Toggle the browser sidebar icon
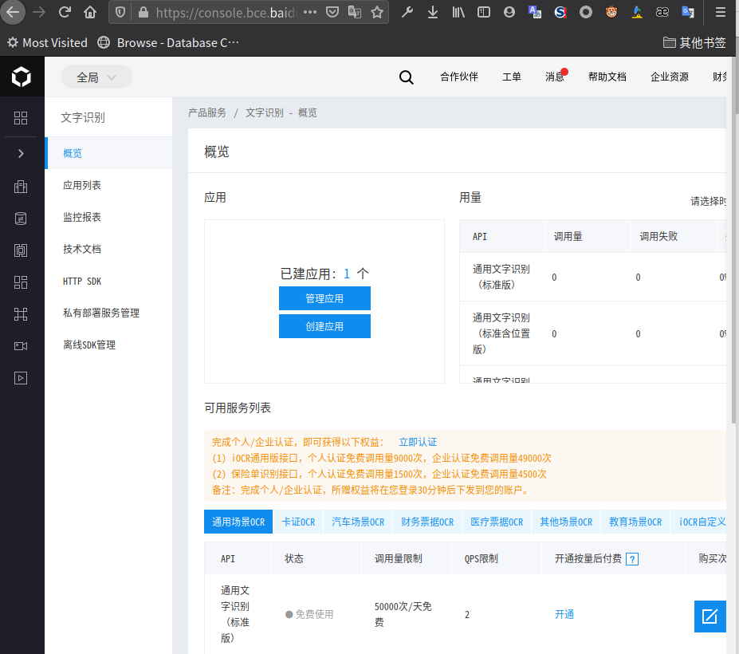 484,12
